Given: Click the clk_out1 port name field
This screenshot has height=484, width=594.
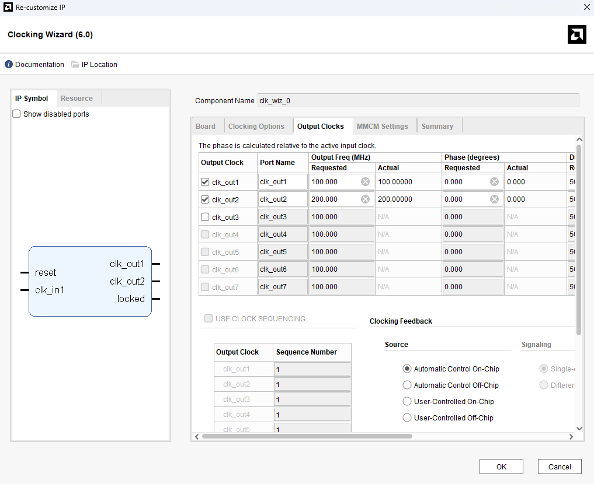Looking at the screenshot, I should [283, 182].
